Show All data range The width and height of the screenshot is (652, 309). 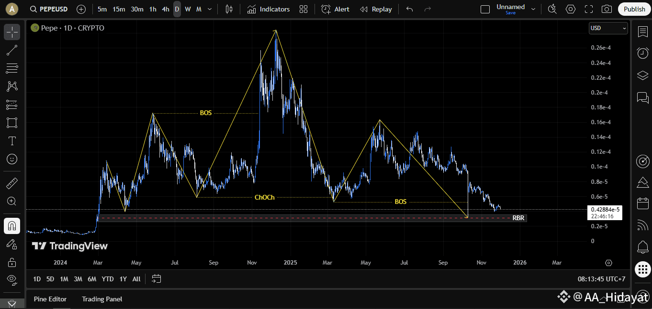click(x=136, y=279)
